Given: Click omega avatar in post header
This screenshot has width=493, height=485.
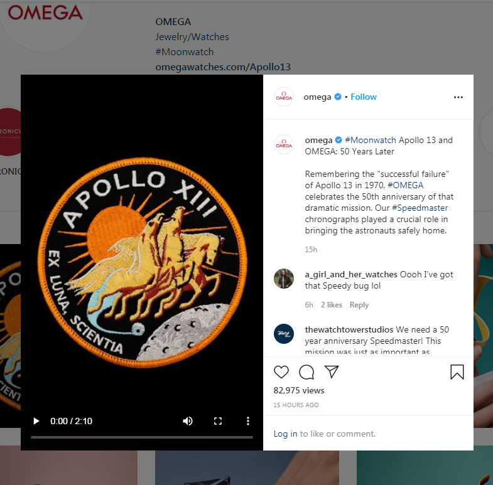Looking at the screenshot, I should coord(284,97).
